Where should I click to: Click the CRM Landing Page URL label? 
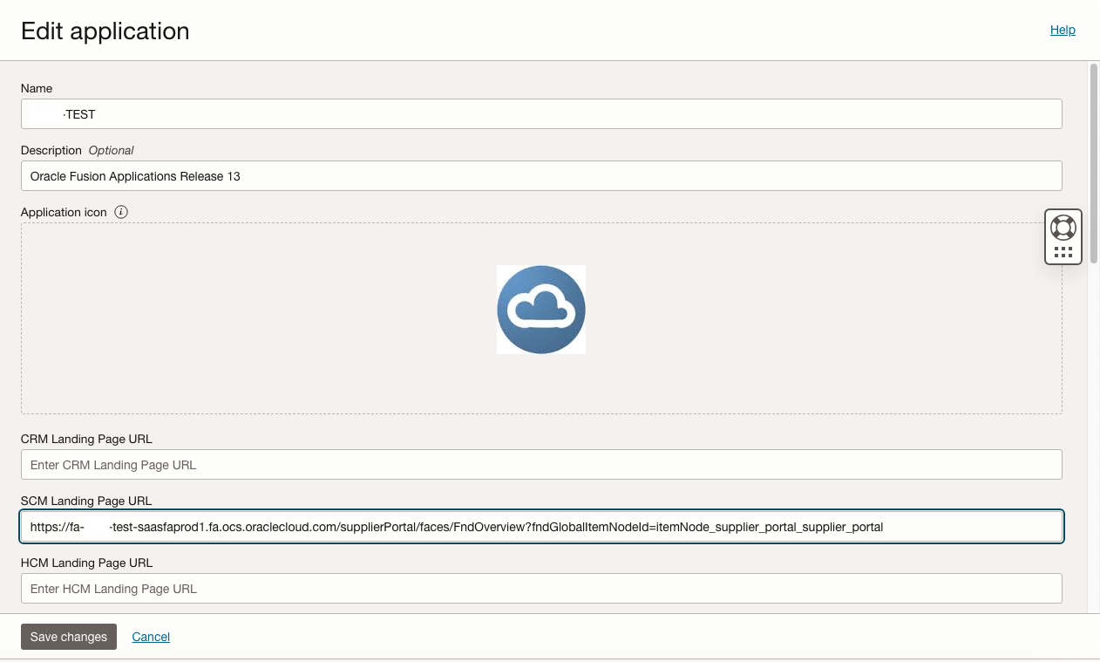pos(86,439)
